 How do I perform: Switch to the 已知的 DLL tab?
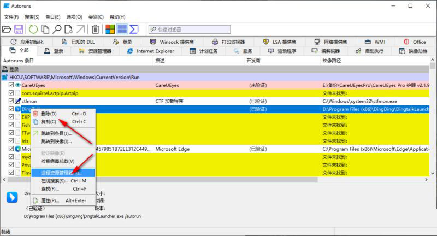pyautogui.click(x=78, y=42)
